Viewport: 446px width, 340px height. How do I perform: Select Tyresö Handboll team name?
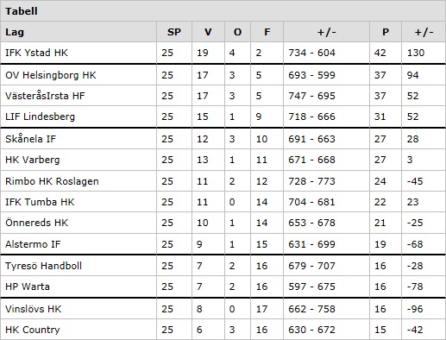point(43,266)
